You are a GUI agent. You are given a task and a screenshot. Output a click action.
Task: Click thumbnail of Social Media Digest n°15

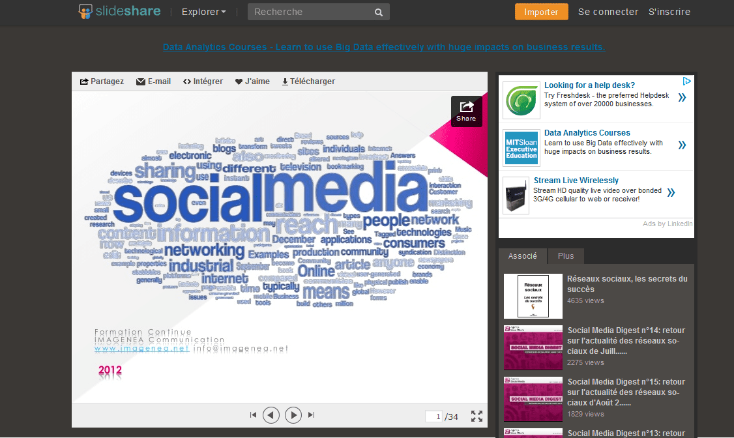tap(533, 399)
